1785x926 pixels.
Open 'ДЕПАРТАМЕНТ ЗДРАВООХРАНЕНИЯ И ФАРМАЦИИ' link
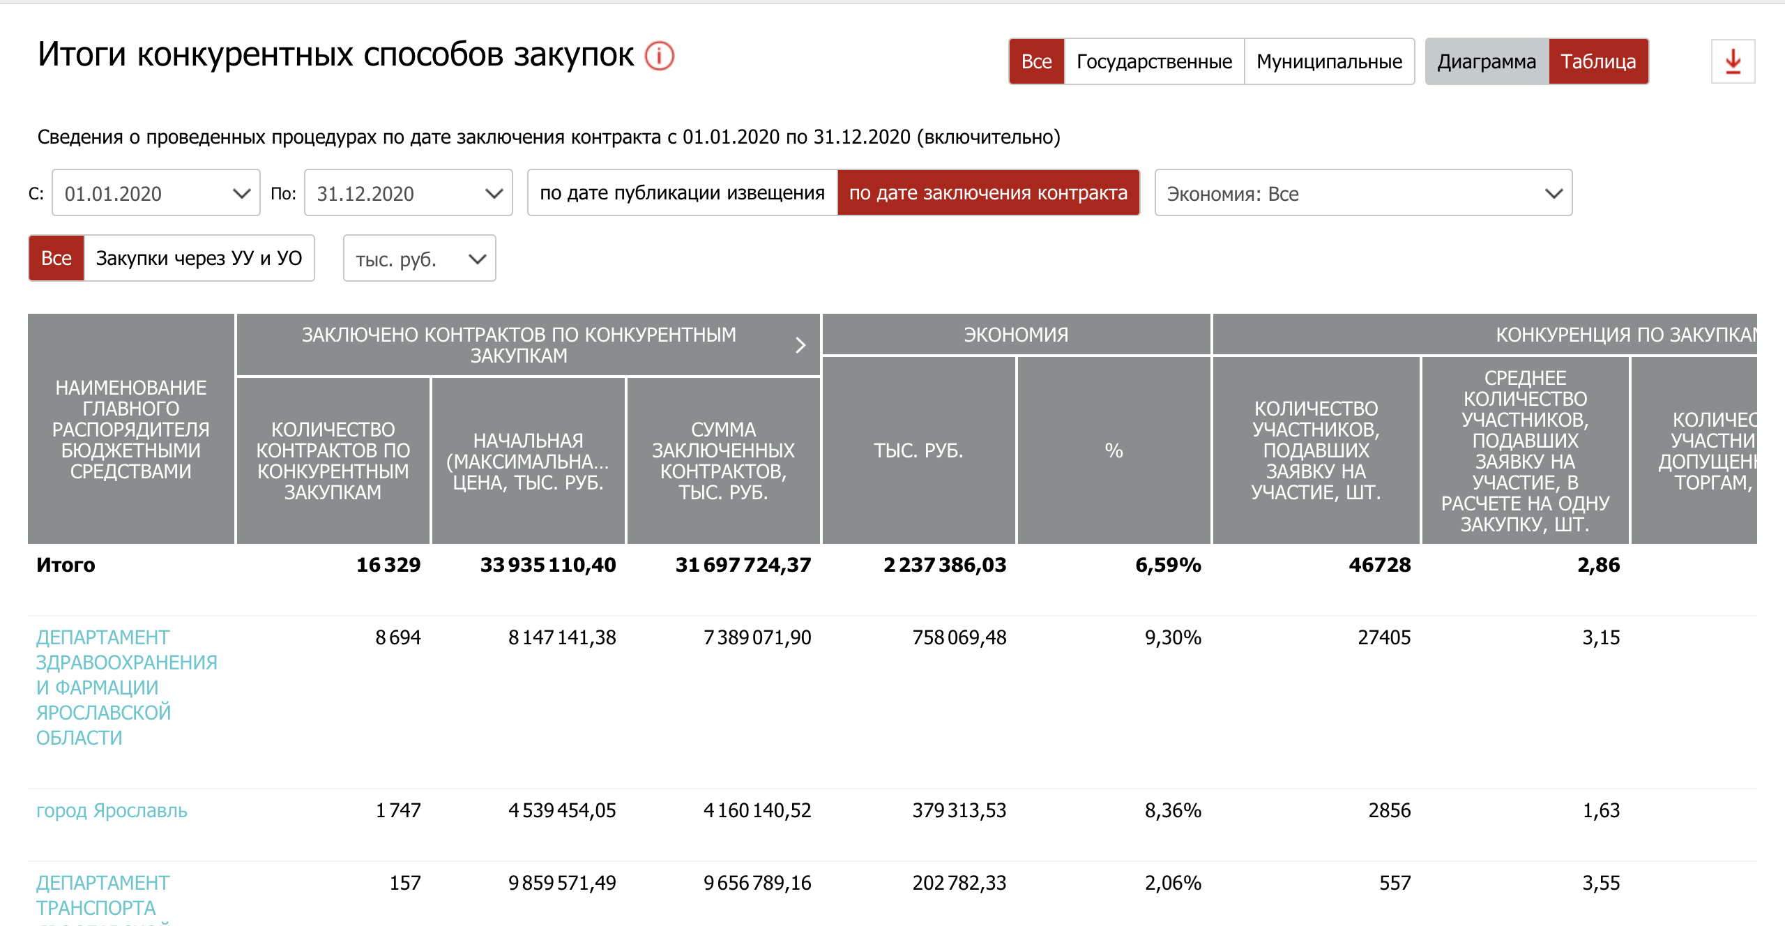pos(126,688)
